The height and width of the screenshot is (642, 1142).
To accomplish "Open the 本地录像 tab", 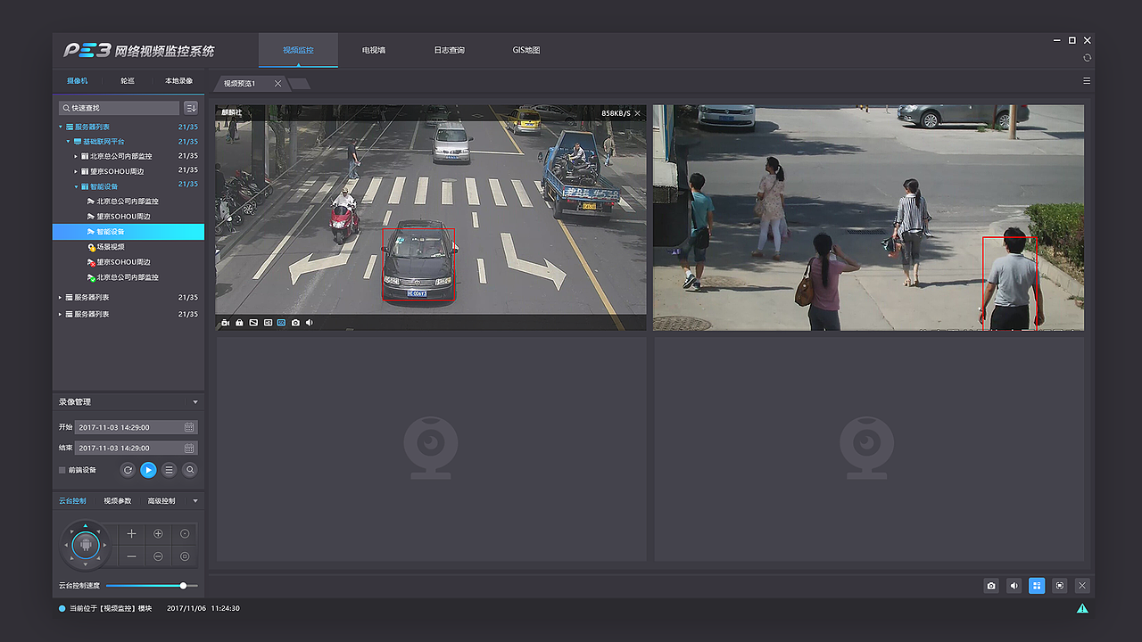I will point(178,81).
